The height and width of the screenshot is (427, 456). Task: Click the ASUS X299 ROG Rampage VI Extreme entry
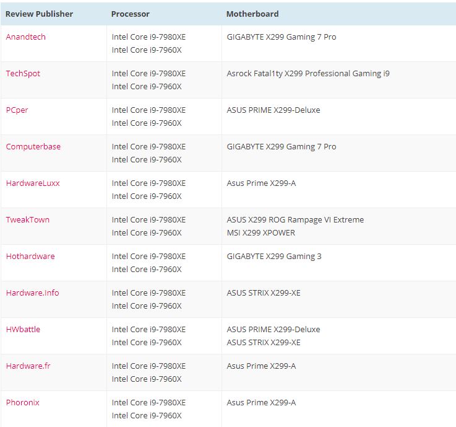click(295, 220)
